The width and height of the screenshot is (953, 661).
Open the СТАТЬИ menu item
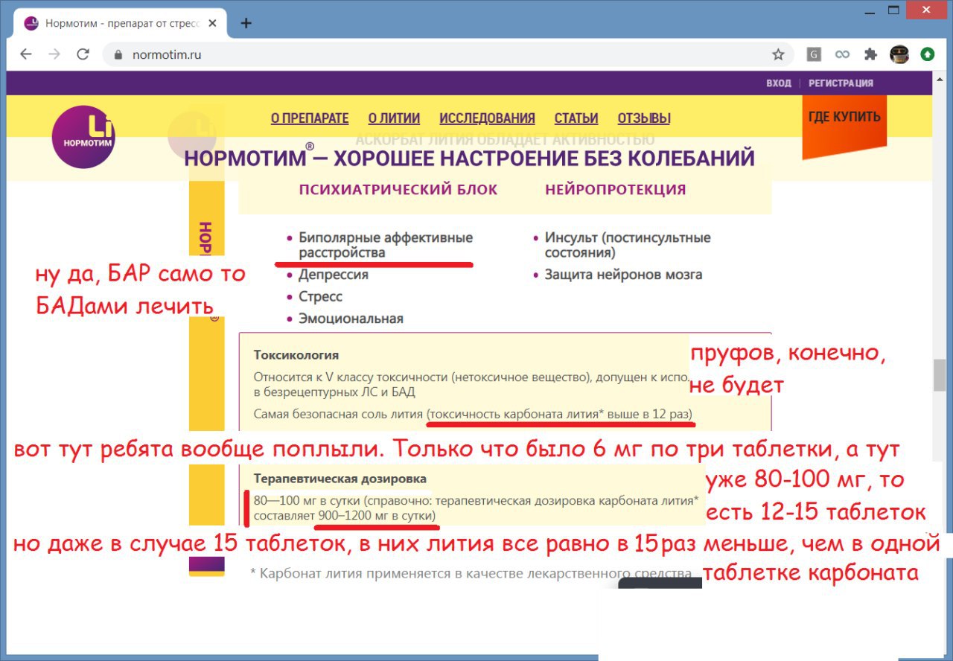click(x=576, y=118)
